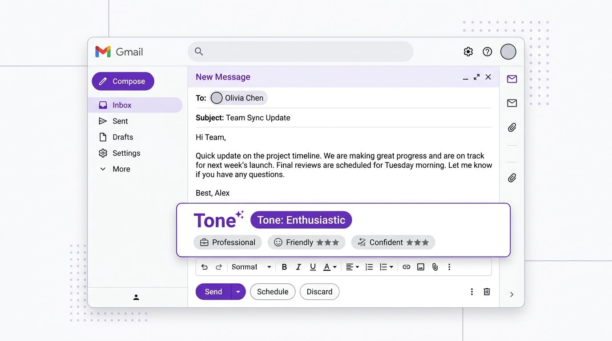Delete the draft with the trash icon
The height and width of the screenshot is (341, 612).
point(487,292)
